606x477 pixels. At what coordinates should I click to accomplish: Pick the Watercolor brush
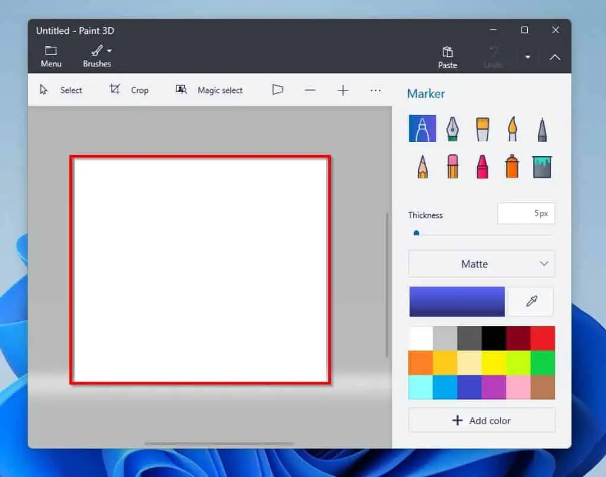click(x=512, y=128)
